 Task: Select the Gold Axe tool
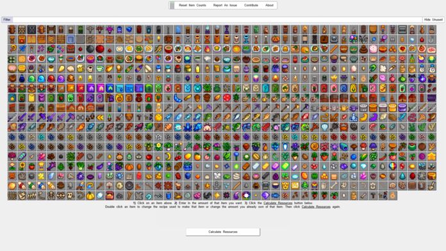(x=197, y=108)
